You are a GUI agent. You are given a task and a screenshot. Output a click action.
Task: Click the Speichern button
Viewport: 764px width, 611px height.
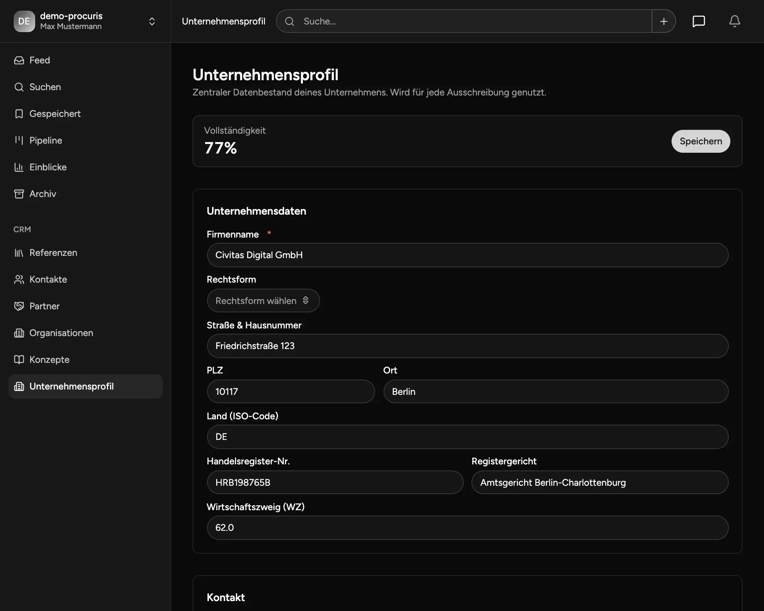coord(701,141)
